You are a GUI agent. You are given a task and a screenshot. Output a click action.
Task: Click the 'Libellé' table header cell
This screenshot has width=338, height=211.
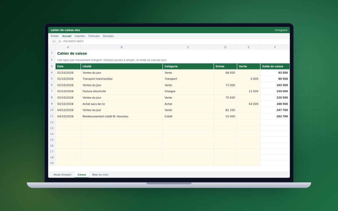[x=122, y=66]
